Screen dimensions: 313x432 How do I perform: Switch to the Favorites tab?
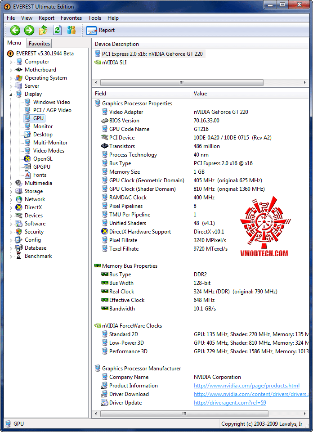[39, 44]
